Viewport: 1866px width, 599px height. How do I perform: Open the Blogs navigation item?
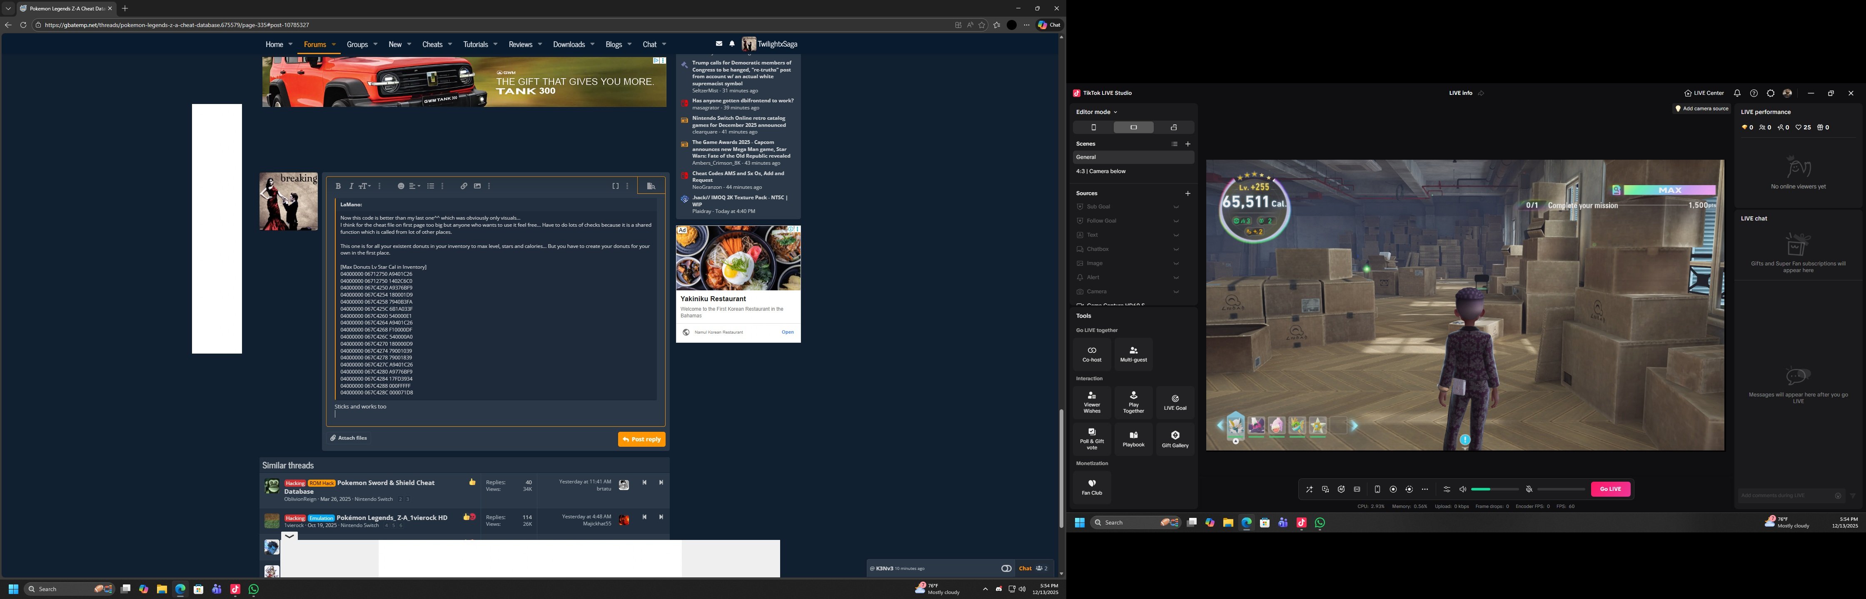point(614,44)
